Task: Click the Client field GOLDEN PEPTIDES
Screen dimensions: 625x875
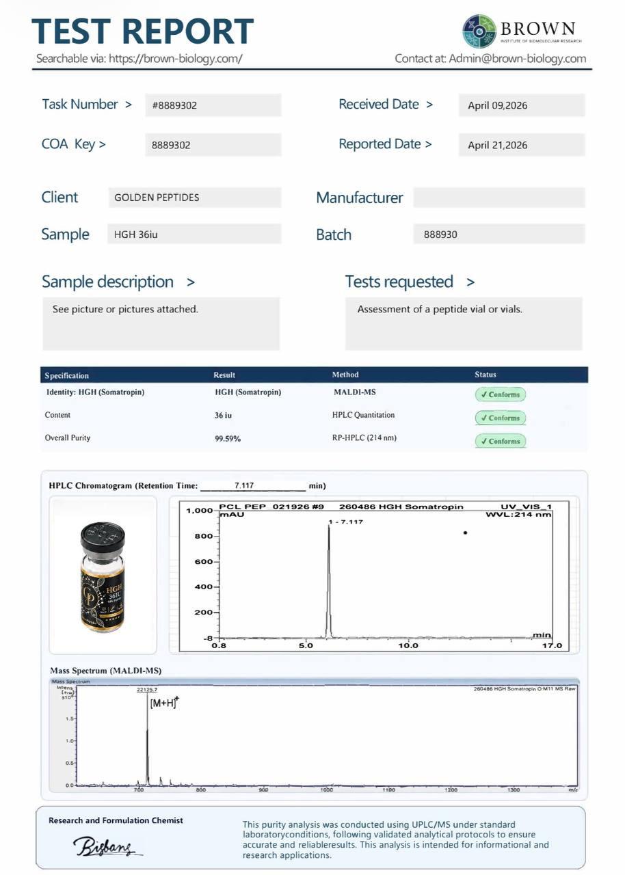Action: pyautogui.click(x=195, y=198)
